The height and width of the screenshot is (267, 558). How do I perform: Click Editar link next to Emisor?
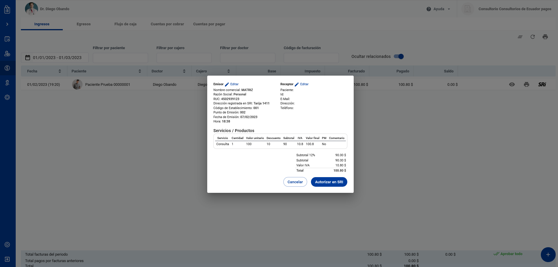click(x=234, y=84)
